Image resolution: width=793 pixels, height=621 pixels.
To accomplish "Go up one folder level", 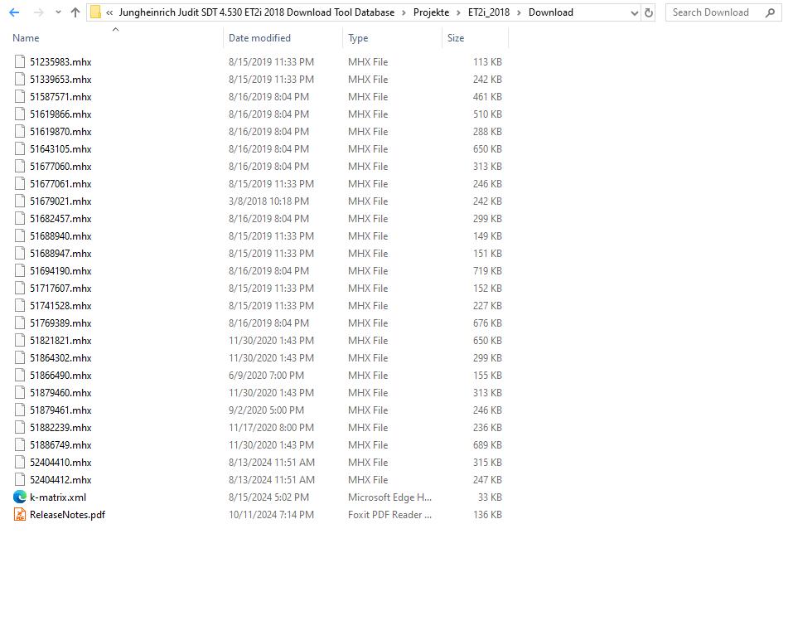I will click(x=75, y=12).
